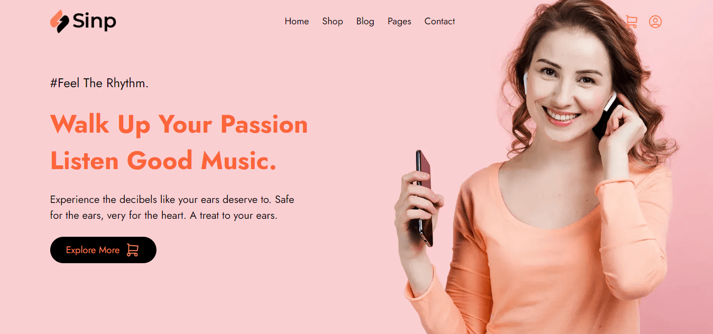Click the Explore More button label
The width and height of the screenshot is (713, 334).
pos(92,250)
